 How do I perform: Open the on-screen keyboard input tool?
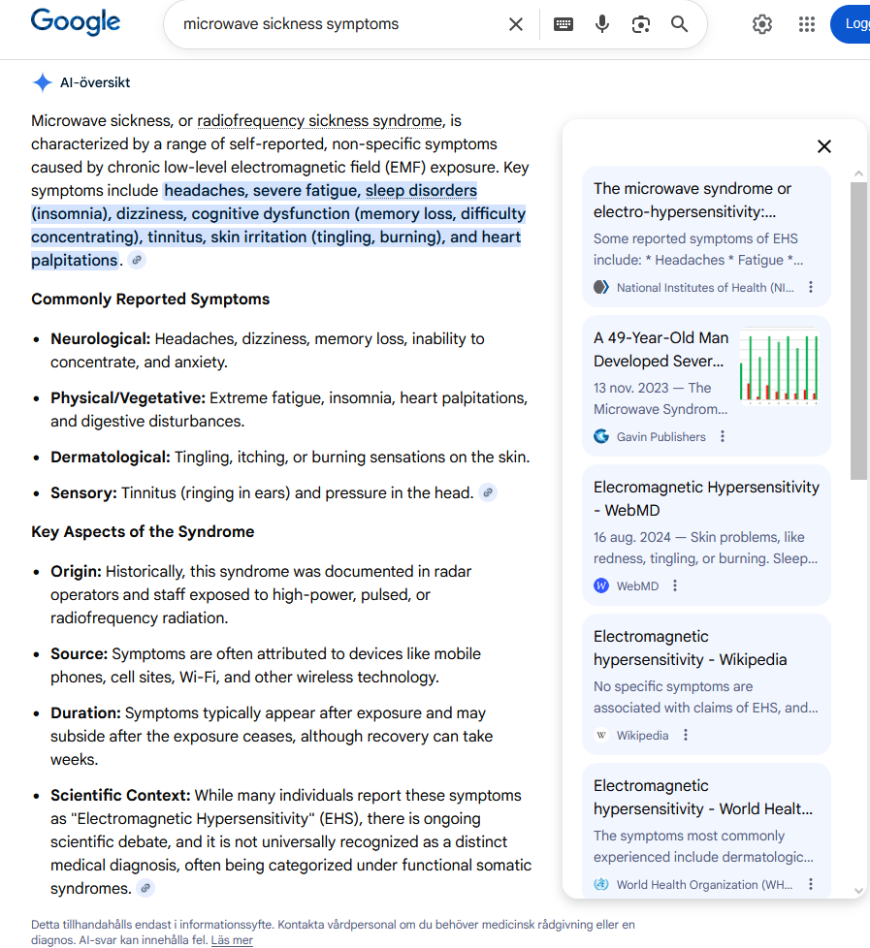(564, 24)
